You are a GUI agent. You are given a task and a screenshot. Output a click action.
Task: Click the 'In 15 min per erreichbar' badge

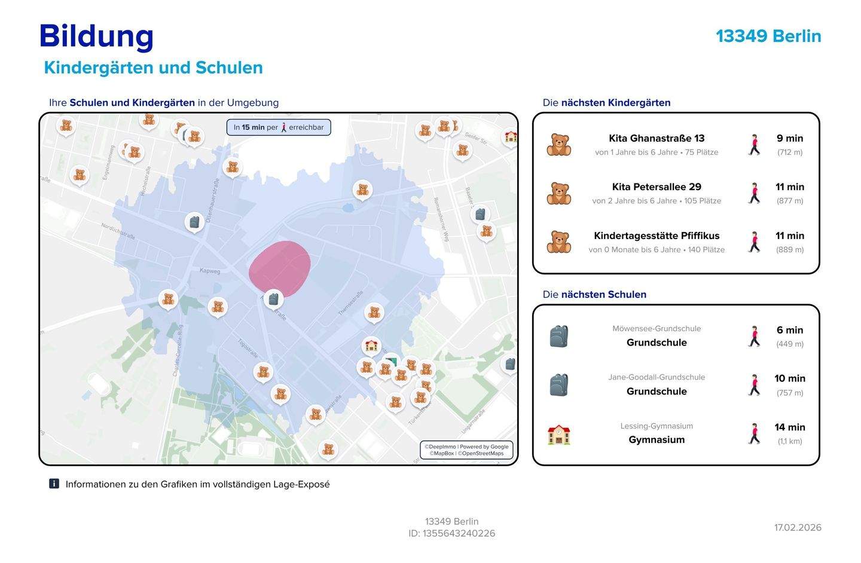tap(279, 127)
